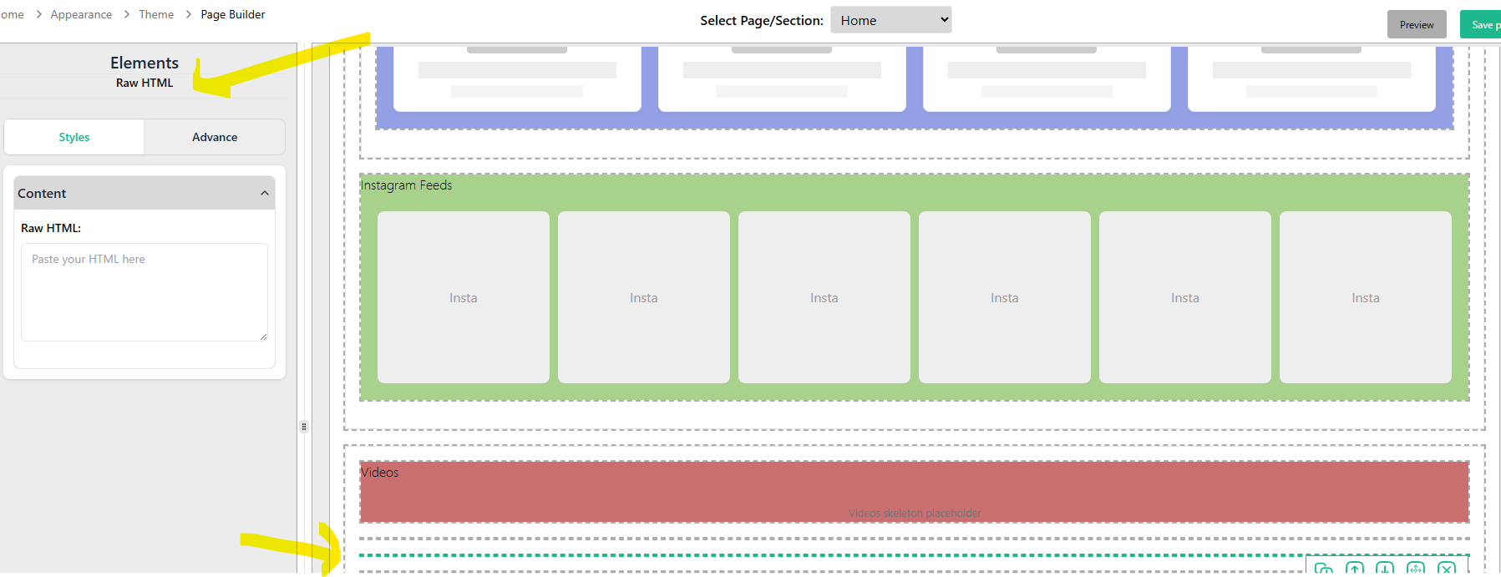Collapse the Content panel chevron
This screenshot has height=577, width=1501.
(x=265, y=193)
